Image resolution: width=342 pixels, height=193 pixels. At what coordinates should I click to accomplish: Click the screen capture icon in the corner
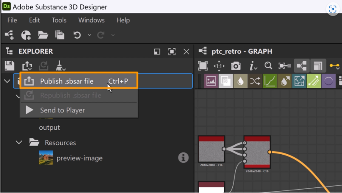coord(333,9)
